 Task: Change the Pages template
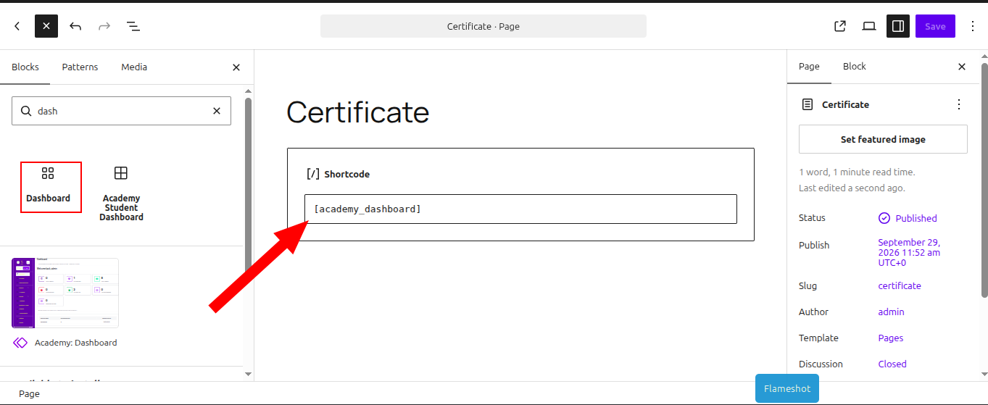(891, 338)
